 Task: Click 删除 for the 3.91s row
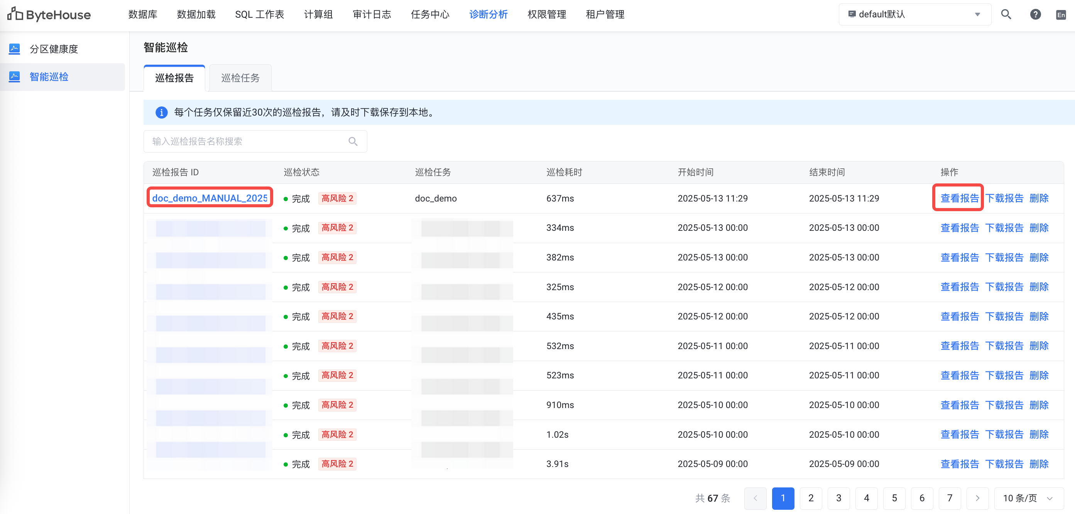pos(1039,464)
